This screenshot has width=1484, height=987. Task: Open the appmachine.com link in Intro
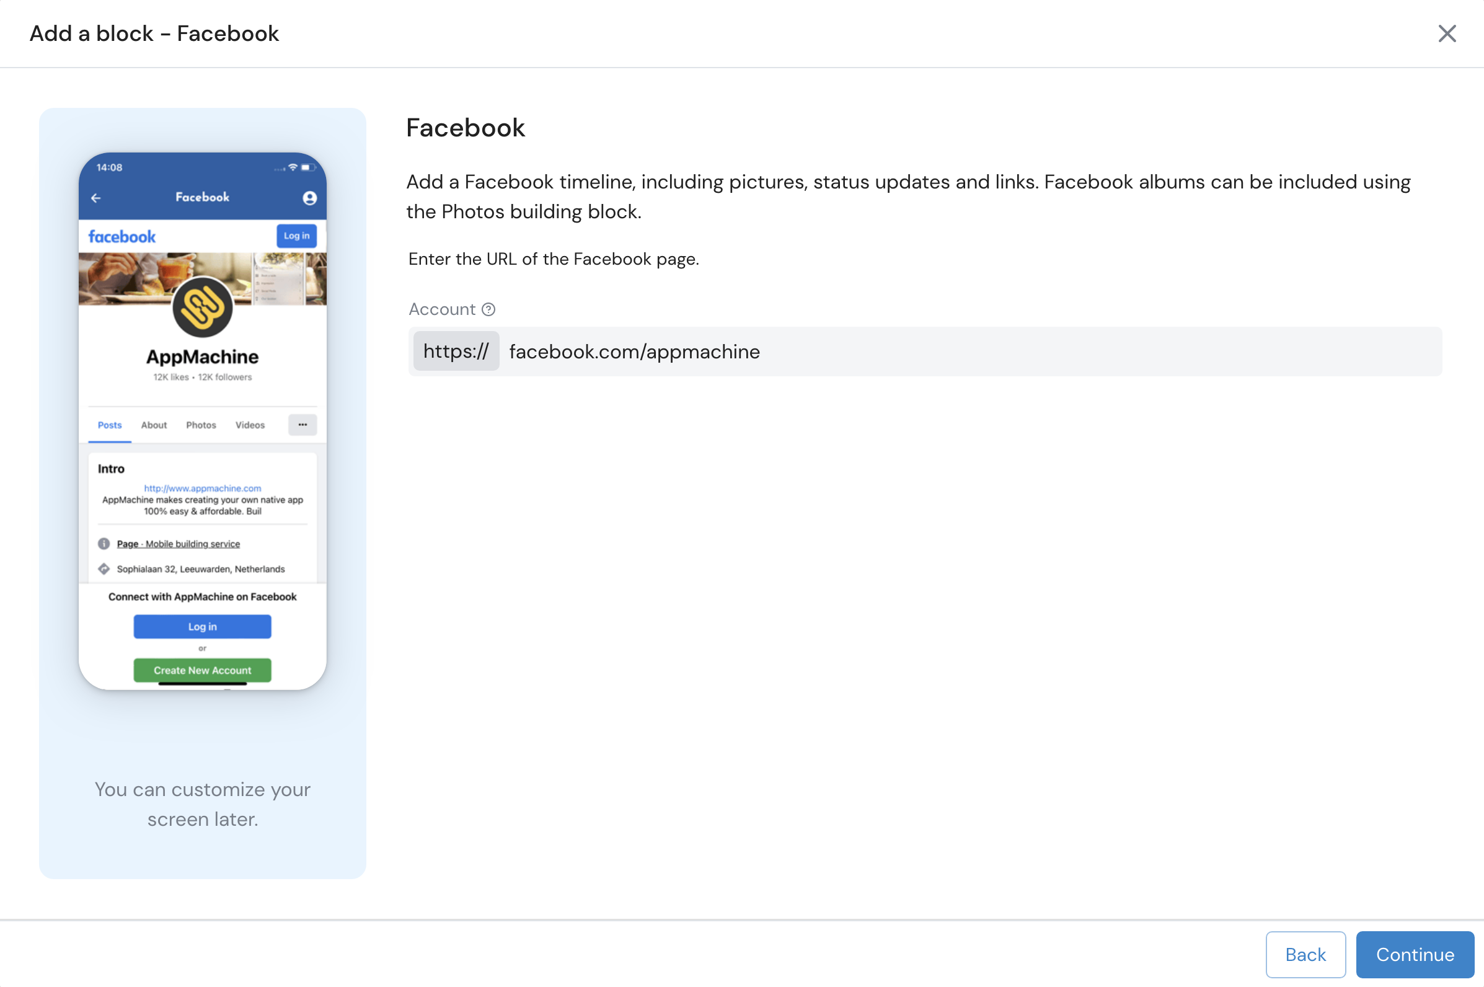[x=202, y=488]
